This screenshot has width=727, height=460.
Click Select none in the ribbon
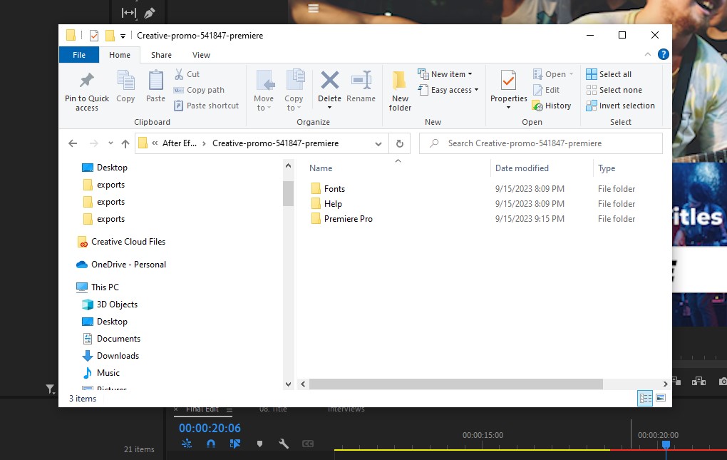coord(614,90)
